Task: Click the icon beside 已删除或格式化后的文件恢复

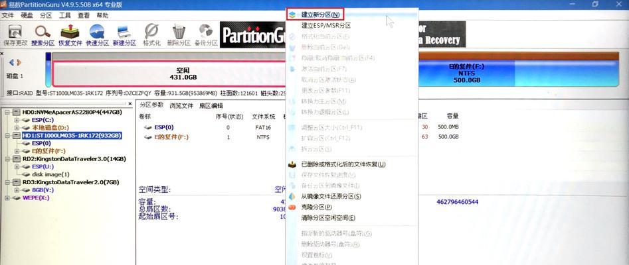Action: (x=292, y=164)
